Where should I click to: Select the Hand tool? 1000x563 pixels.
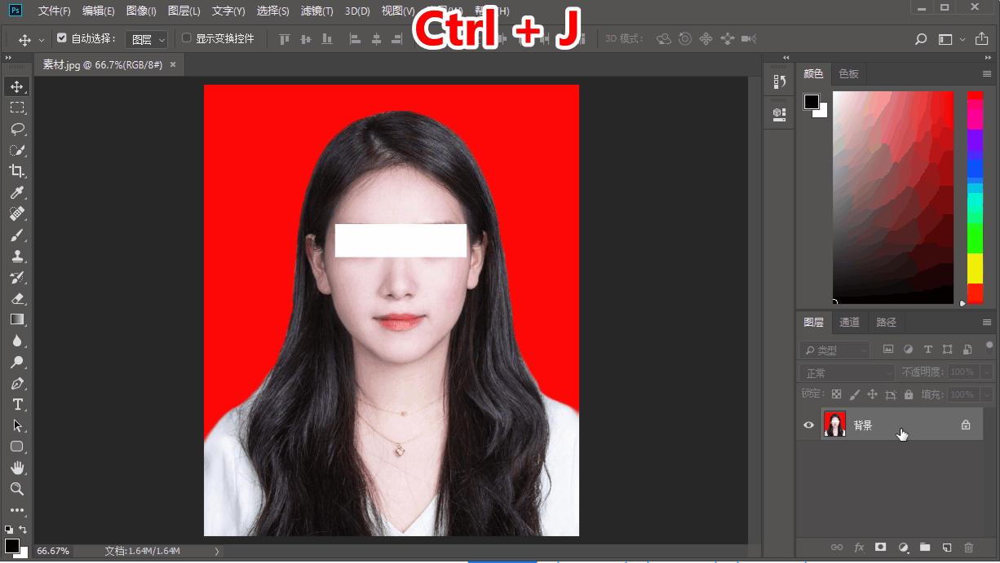tap(16, 468)
